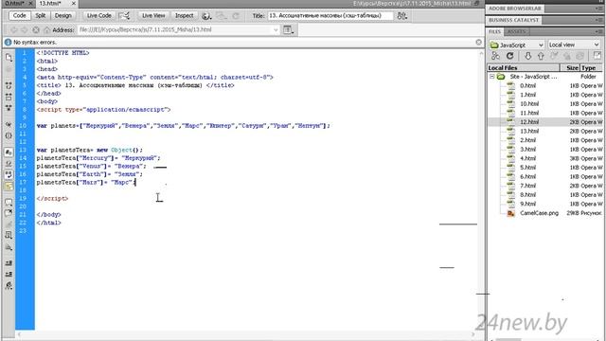Click the Outdent Code icon
The height and width of the screenshot is (341, 606).
coord(9,274)
